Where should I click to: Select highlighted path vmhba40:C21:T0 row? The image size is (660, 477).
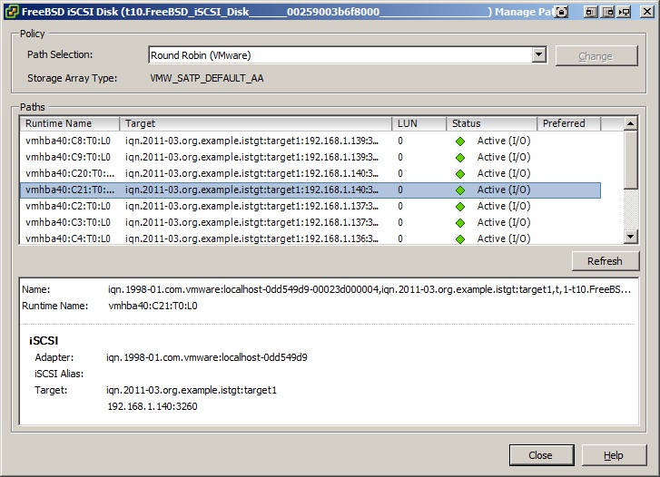tap(310, 190)
